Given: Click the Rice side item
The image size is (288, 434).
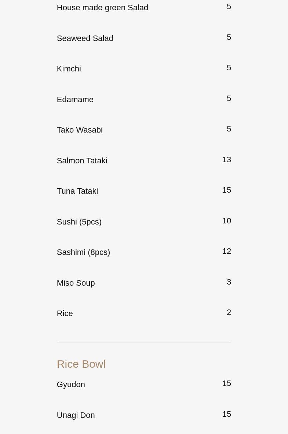Looking at the screenshot, I should (65, 314).
